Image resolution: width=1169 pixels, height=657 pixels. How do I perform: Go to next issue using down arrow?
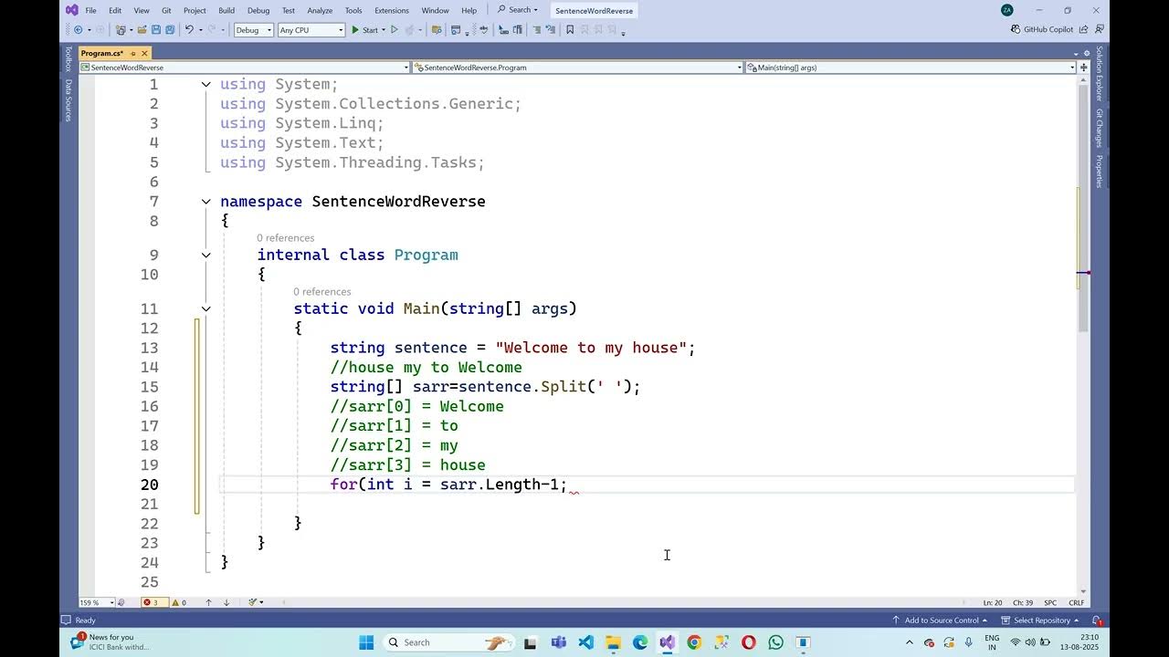pos(226,602)
